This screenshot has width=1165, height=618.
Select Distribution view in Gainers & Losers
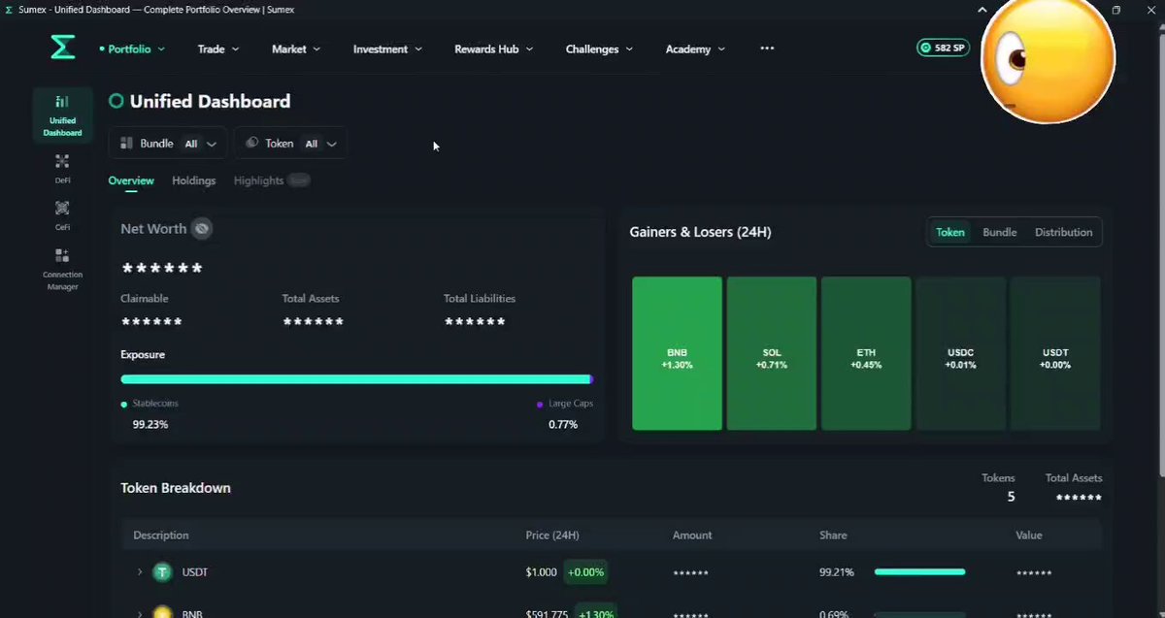pos(1063,232)
